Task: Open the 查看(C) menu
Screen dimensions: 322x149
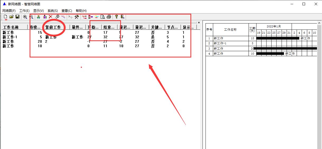Action: coord(67,11)
